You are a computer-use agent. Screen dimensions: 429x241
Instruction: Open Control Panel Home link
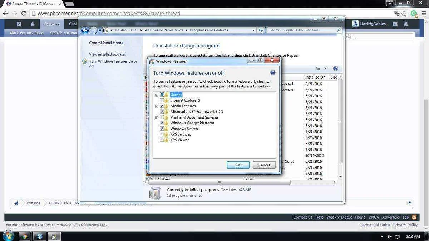click(106, 43)
